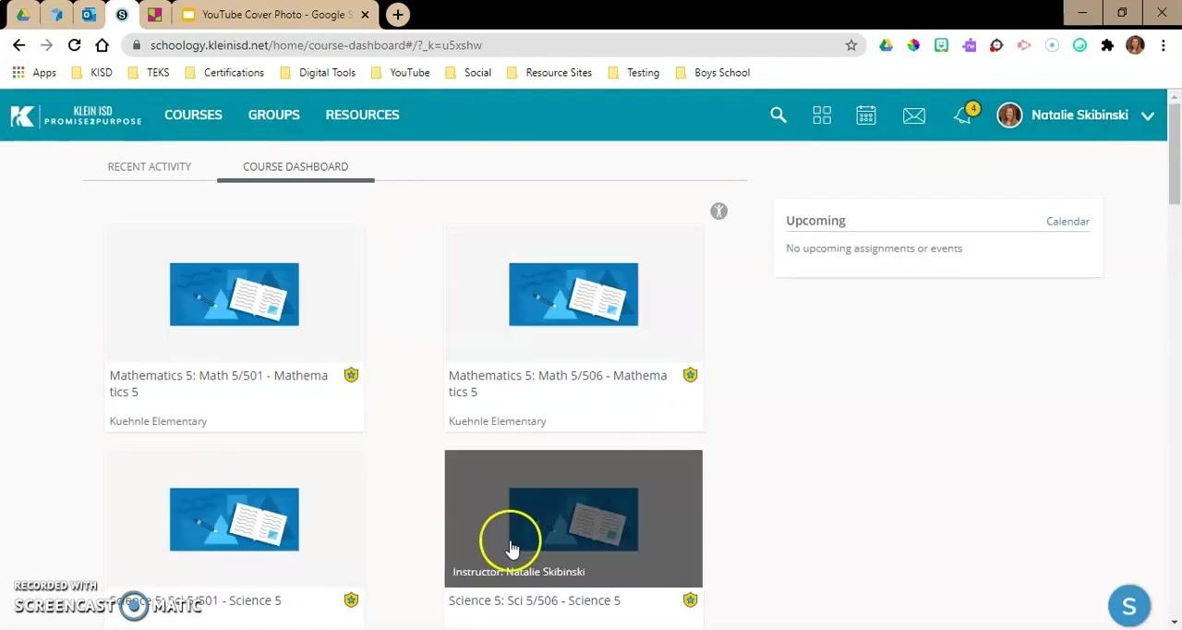Open Calendar link in Upcoming panel

pyautogui.click(x=1067, y=221)
